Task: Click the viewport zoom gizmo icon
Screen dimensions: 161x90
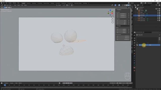Action: 113,17
